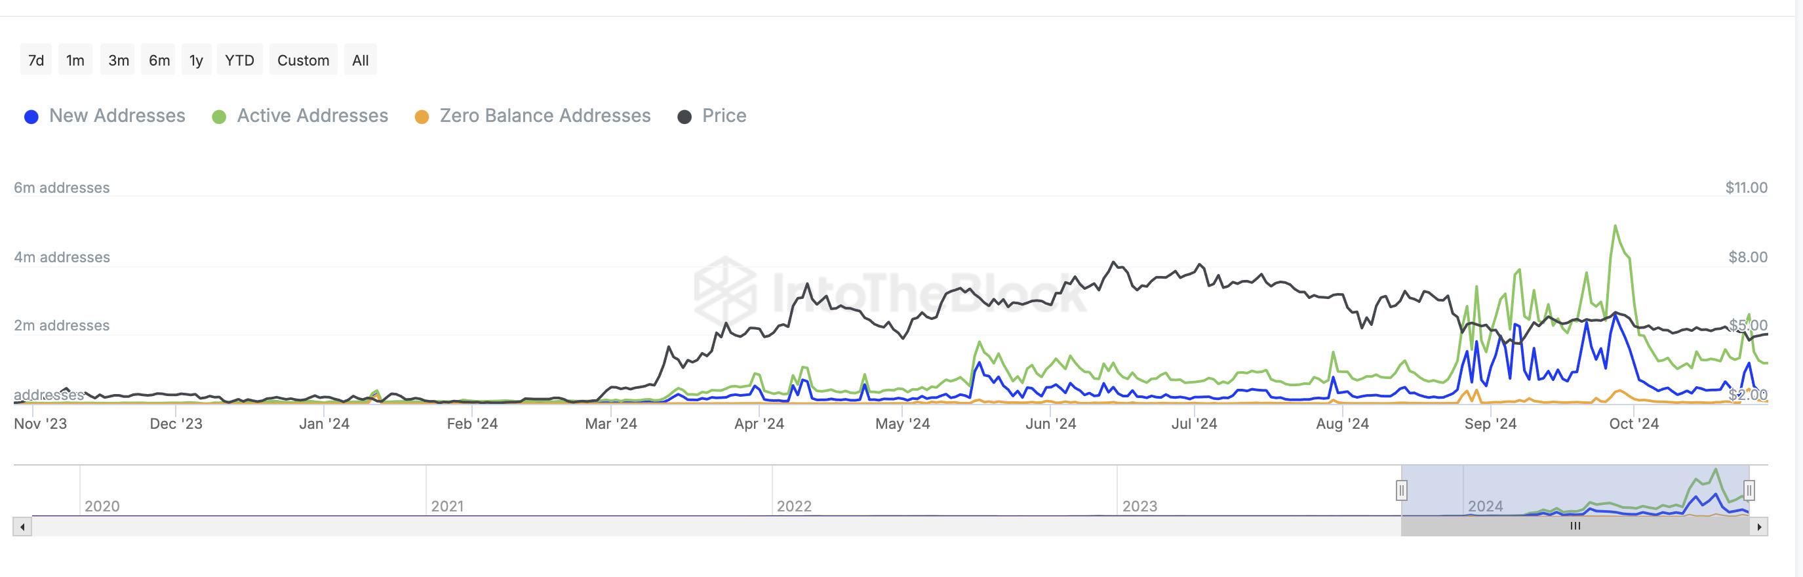
Task: Click the left navigator range handle
Action: [1401, 490]
